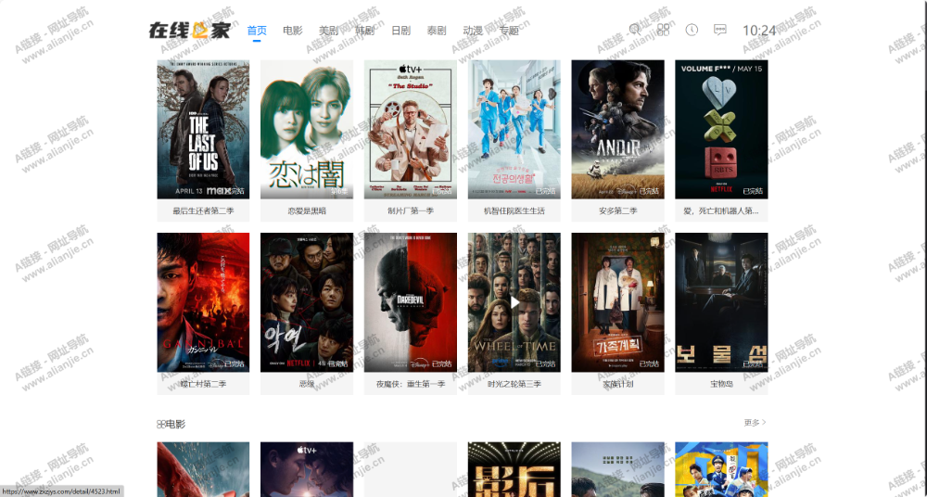Click the 时光之轮第三季 title

pos(514,384)
